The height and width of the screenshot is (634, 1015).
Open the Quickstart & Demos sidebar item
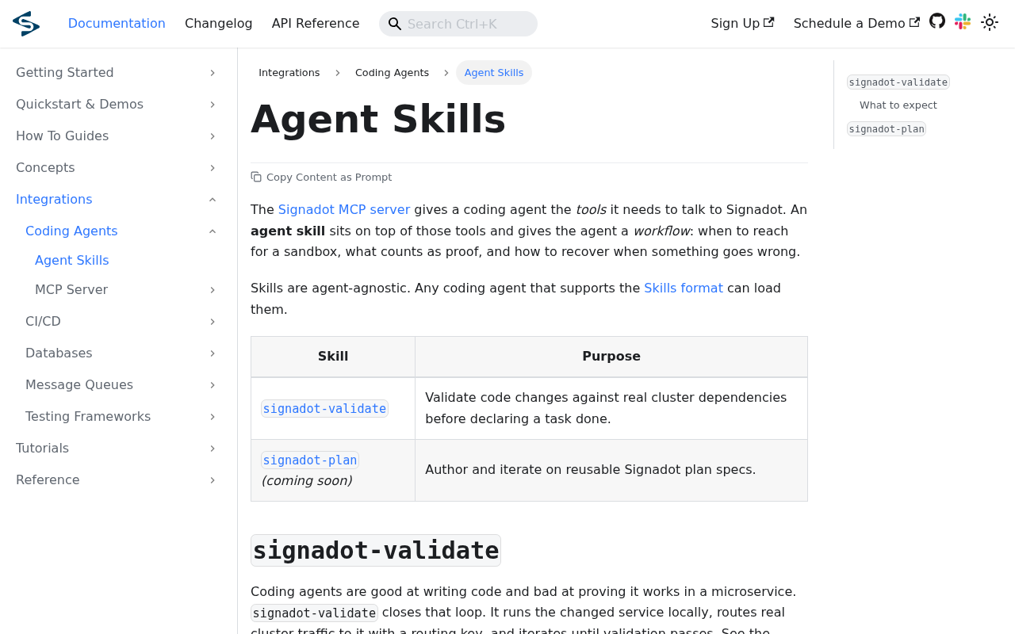coord(79,105)
